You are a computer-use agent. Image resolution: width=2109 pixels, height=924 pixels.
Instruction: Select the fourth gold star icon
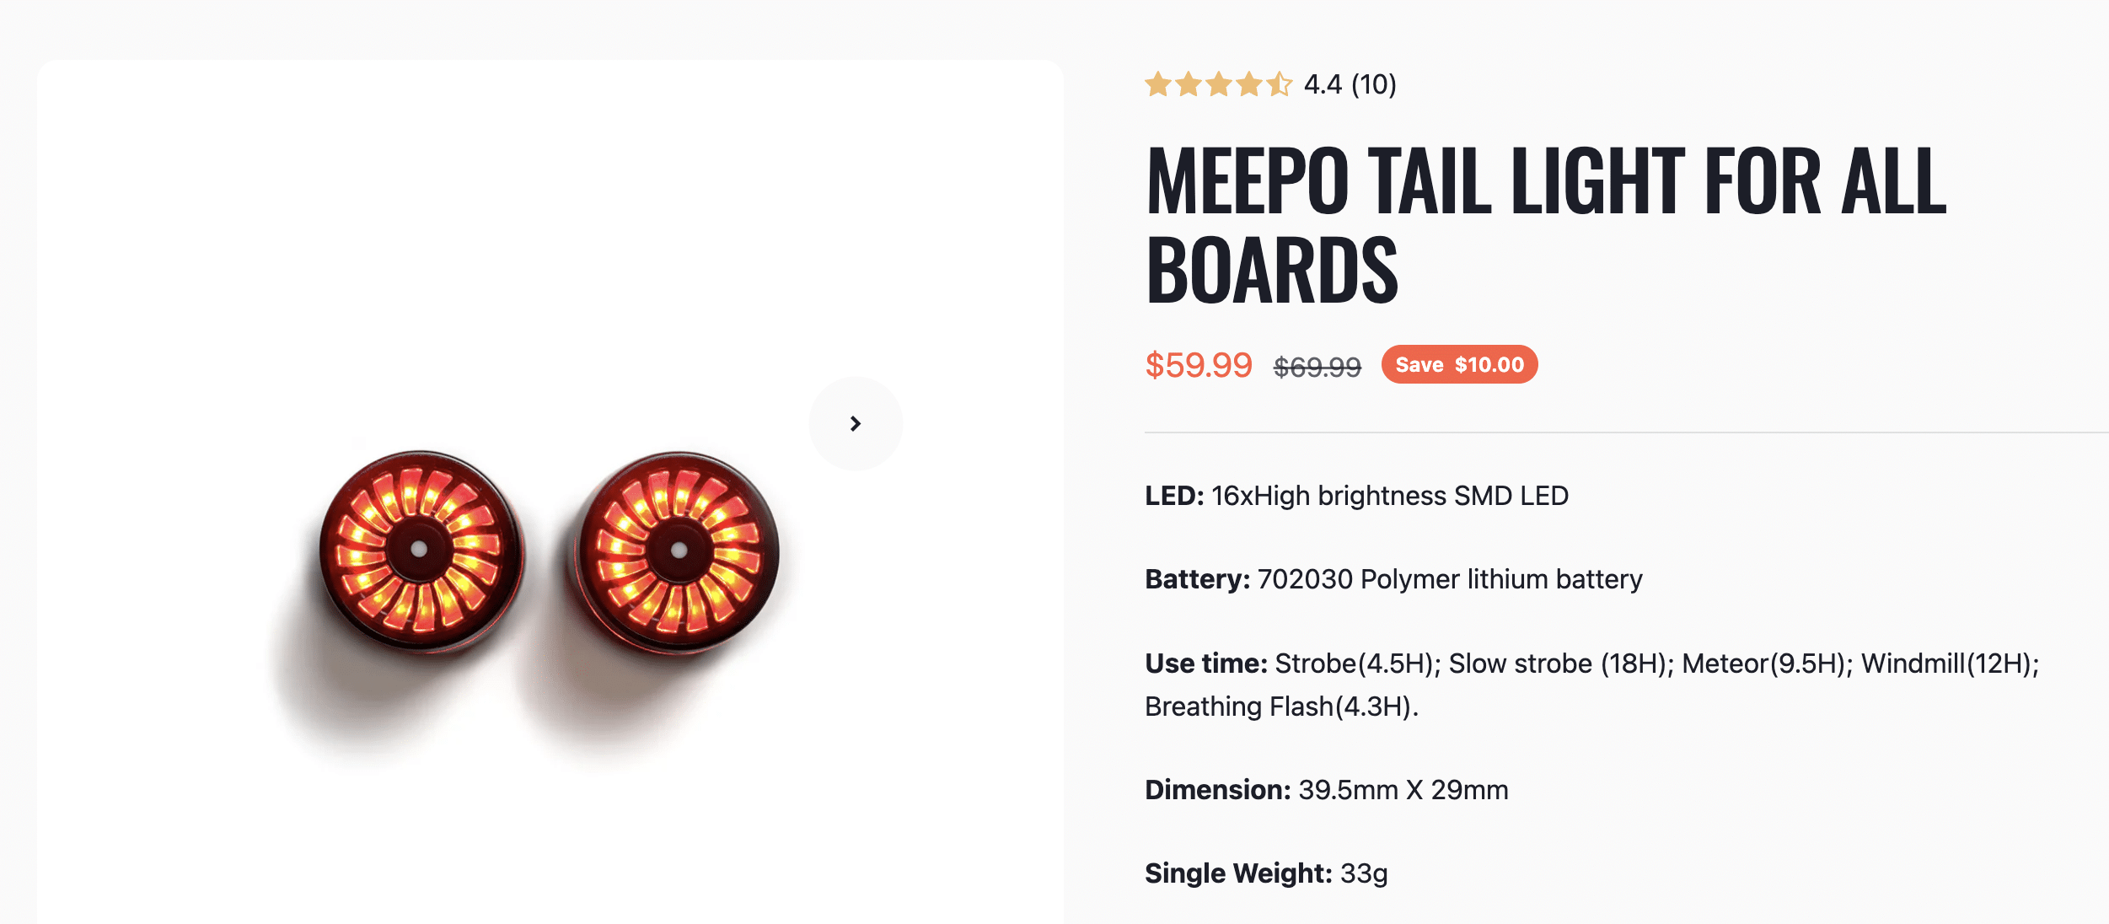(x=1251, y=85)
